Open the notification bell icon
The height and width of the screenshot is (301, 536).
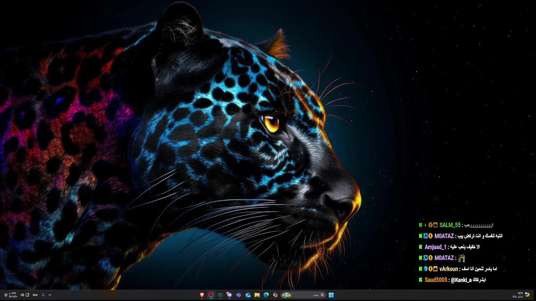pyautogui.click(x=5, y=295)
